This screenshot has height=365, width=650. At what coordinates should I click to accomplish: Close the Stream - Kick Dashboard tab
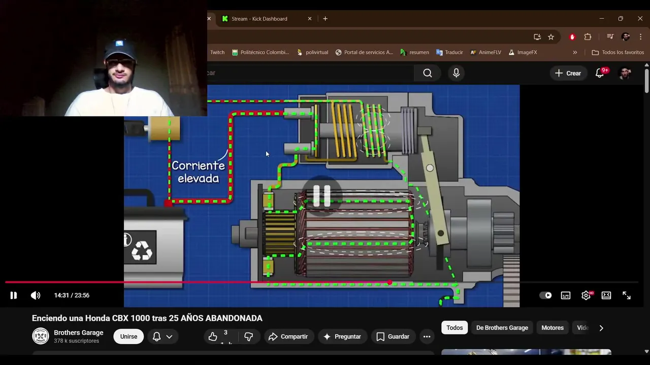click(310, 19)
